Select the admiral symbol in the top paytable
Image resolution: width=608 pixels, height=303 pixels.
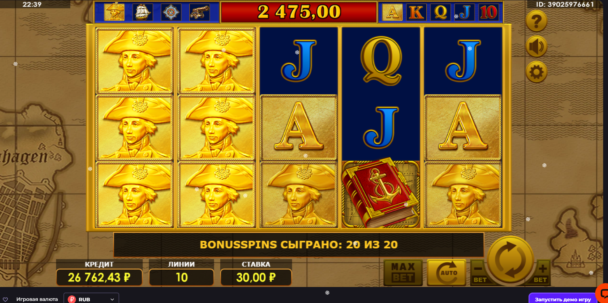coord(114,12)
